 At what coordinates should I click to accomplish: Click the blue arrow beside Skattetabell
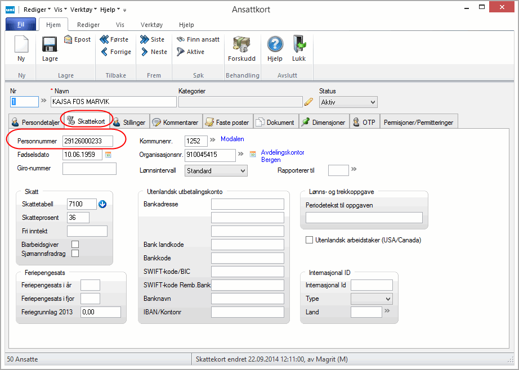coord(102,204)
